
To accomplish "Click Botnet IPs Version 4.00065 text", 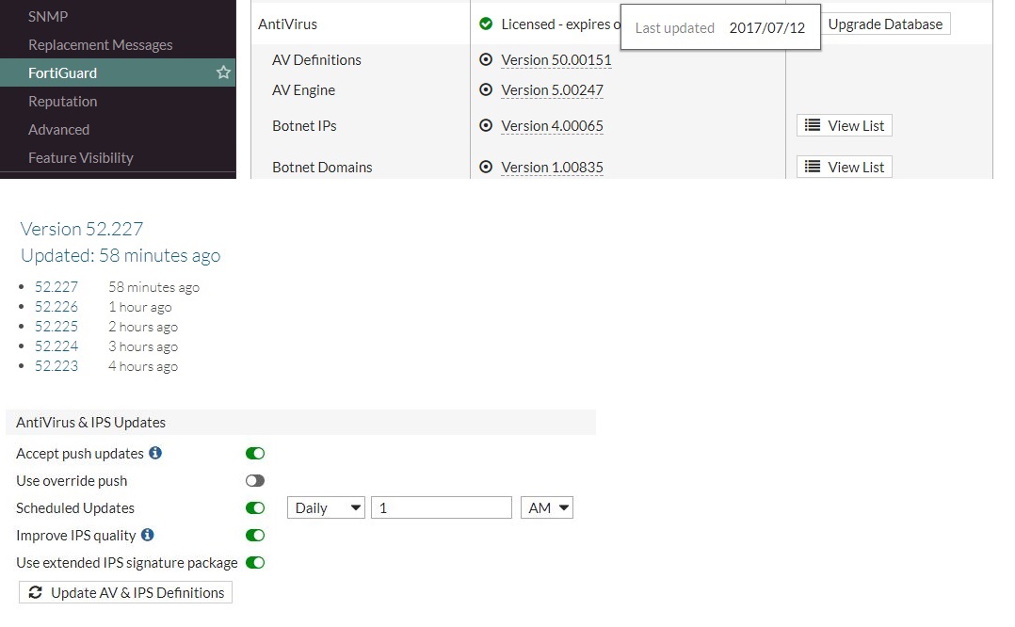I will [x=552, y=125].
